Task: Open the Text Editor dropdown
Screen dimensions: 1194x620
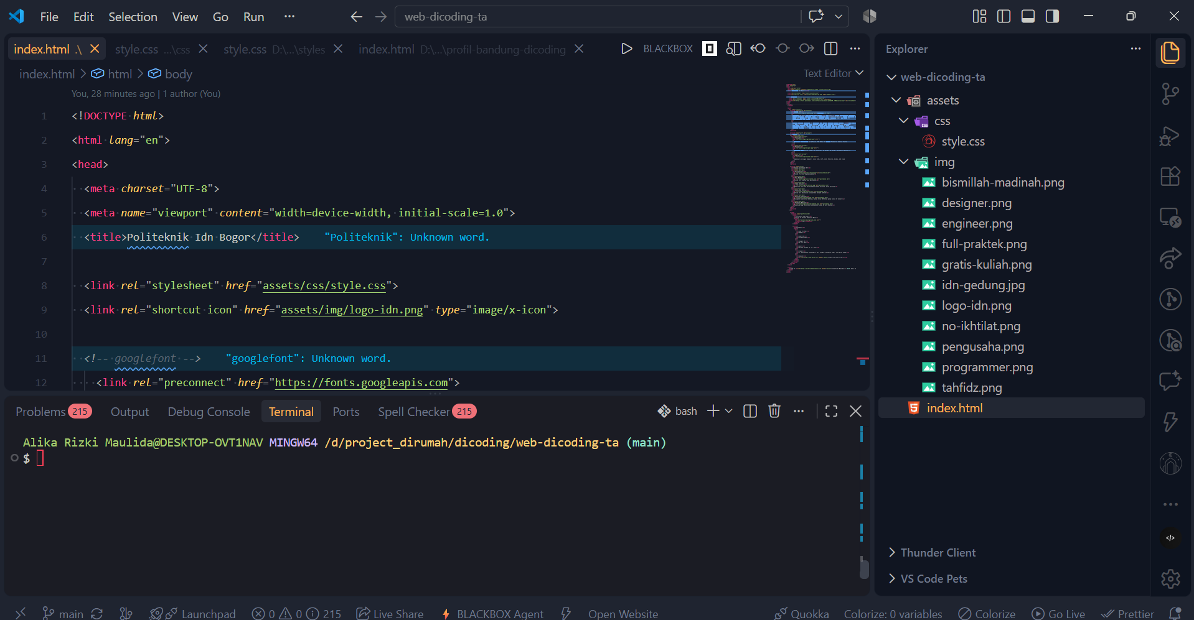Action: click(x=834, y=73)
